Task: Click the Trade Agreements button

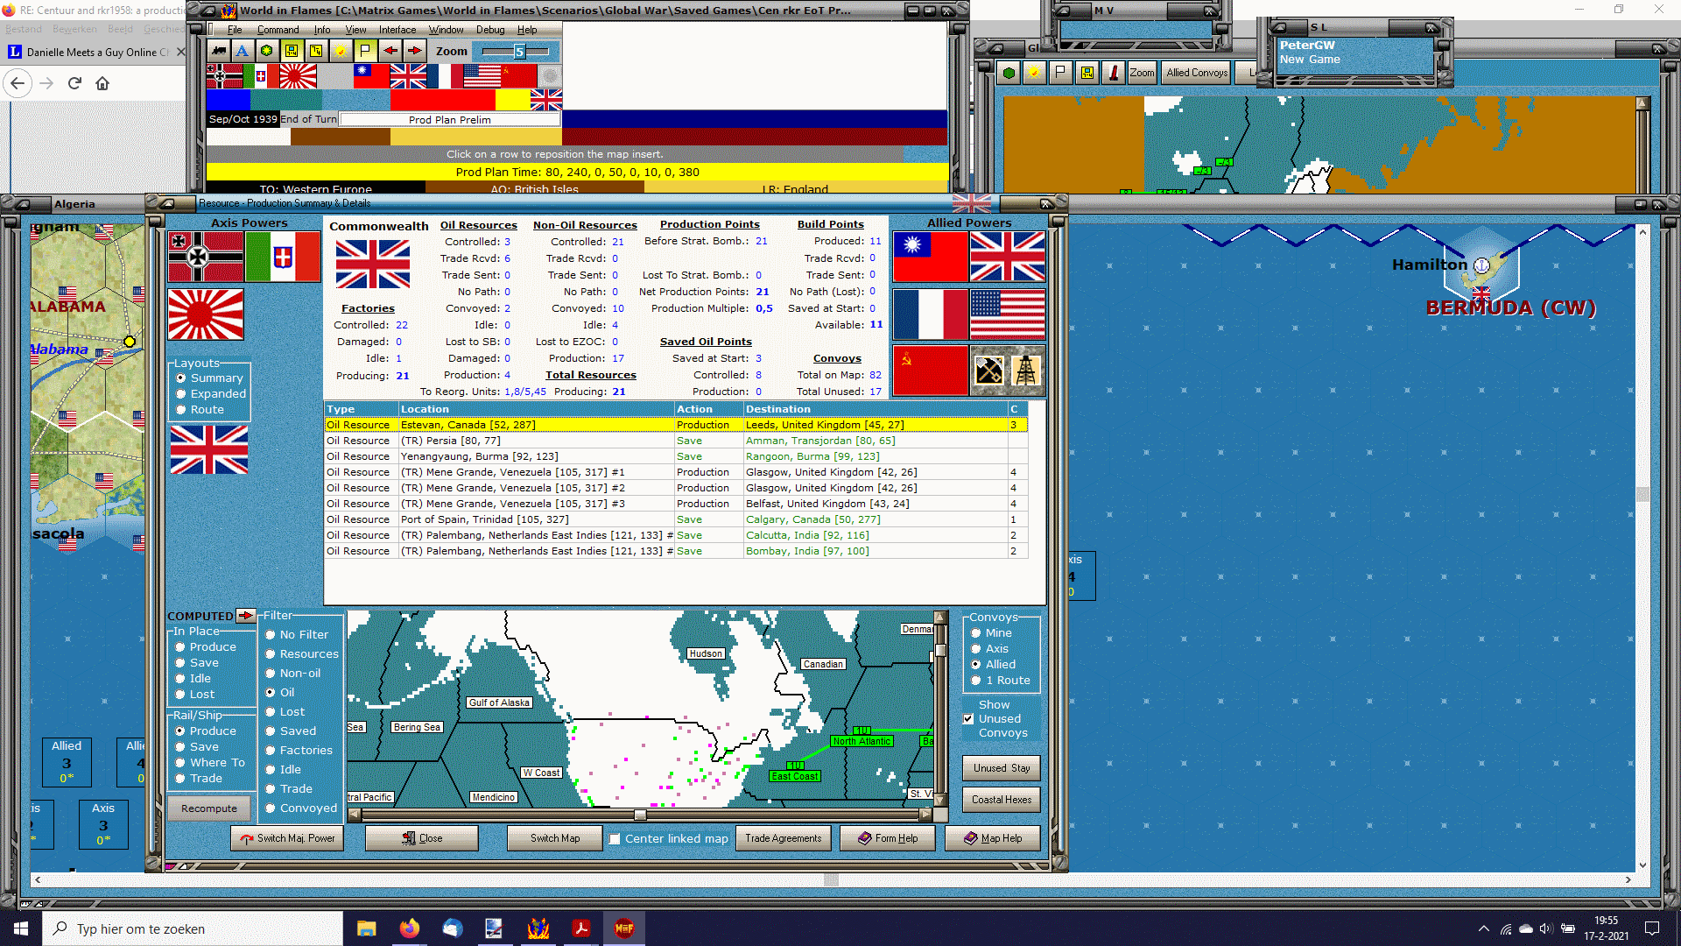Action: click(783, 838)
